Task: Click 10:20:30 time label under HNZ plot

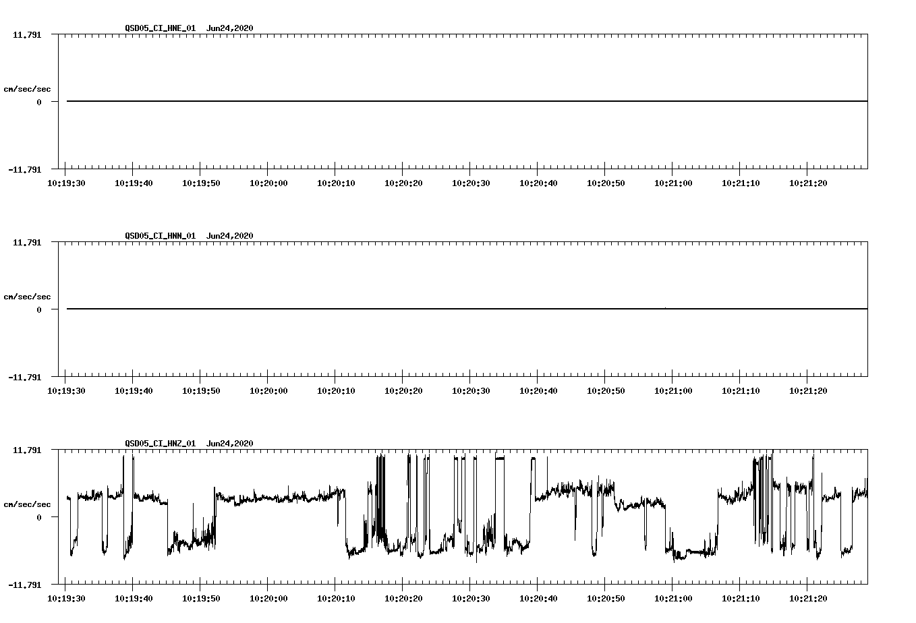Action: click(471, 598)
